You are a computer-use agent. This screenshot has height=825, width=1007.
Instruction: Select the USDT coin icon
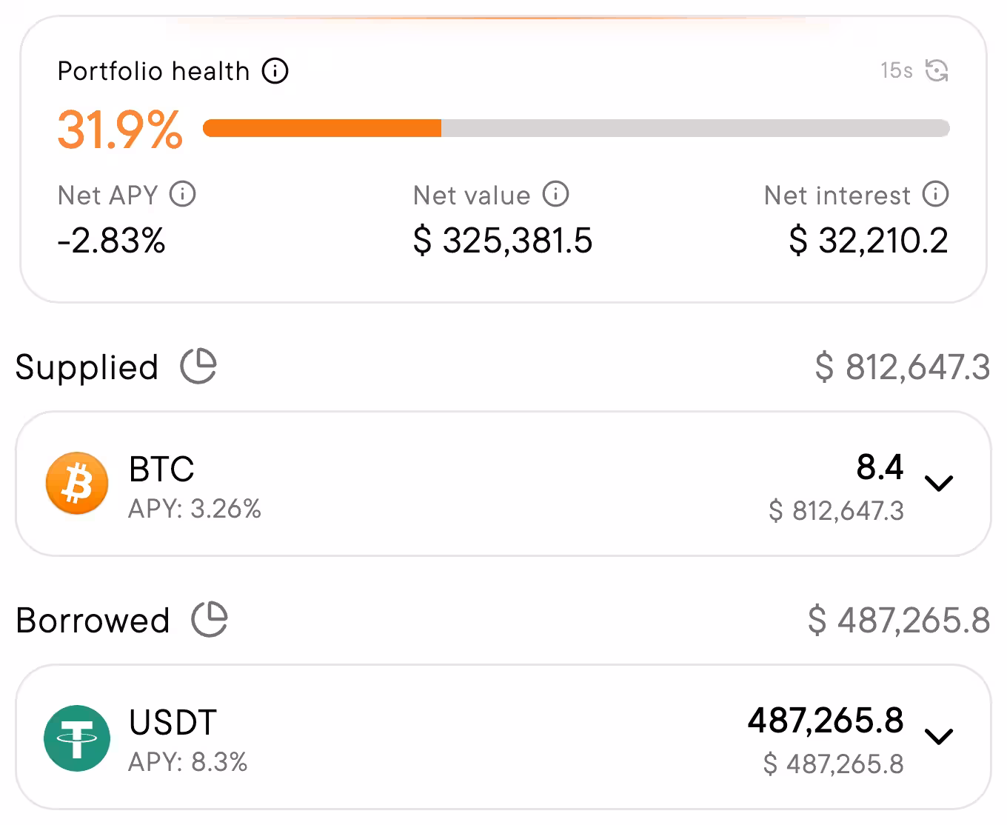(x=76, y=738)
